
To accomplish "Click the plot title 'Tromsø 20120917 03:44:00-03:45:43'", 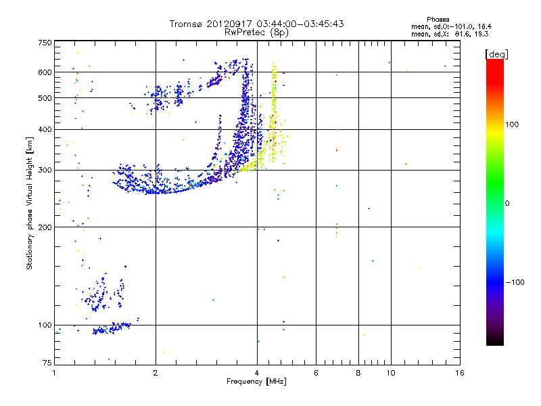I will (256, 24).
